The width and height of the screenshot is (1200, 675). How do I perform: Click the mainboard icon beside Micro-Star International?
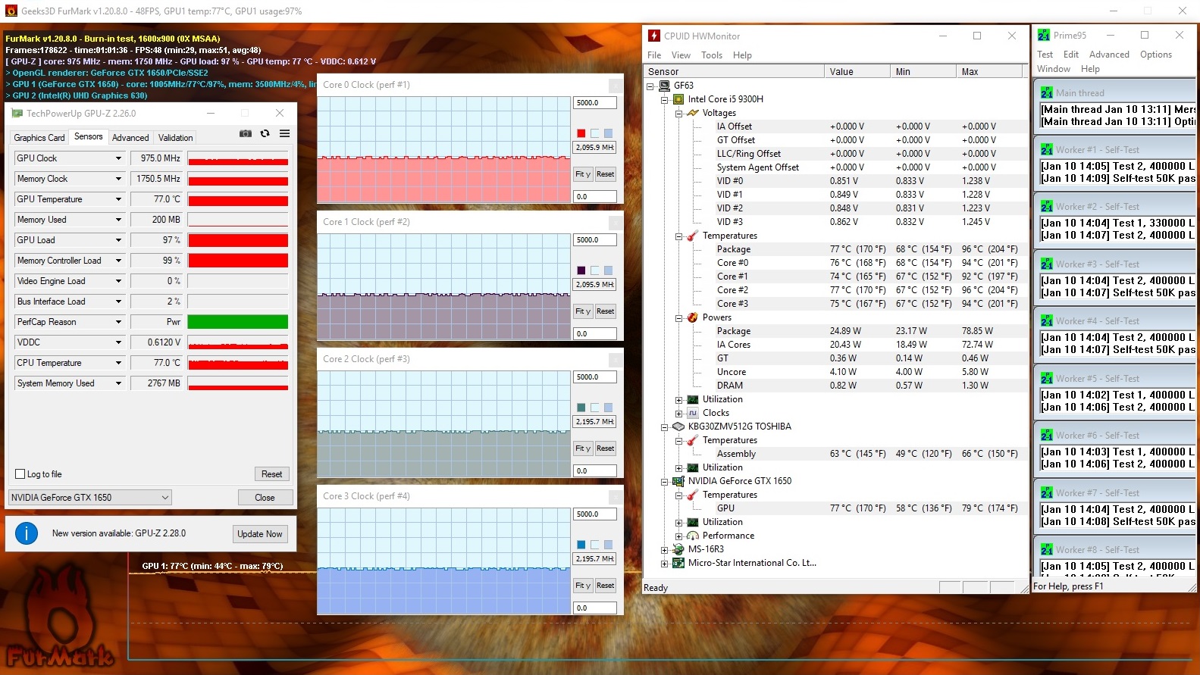pyautogui.click(x=678, y=563)
